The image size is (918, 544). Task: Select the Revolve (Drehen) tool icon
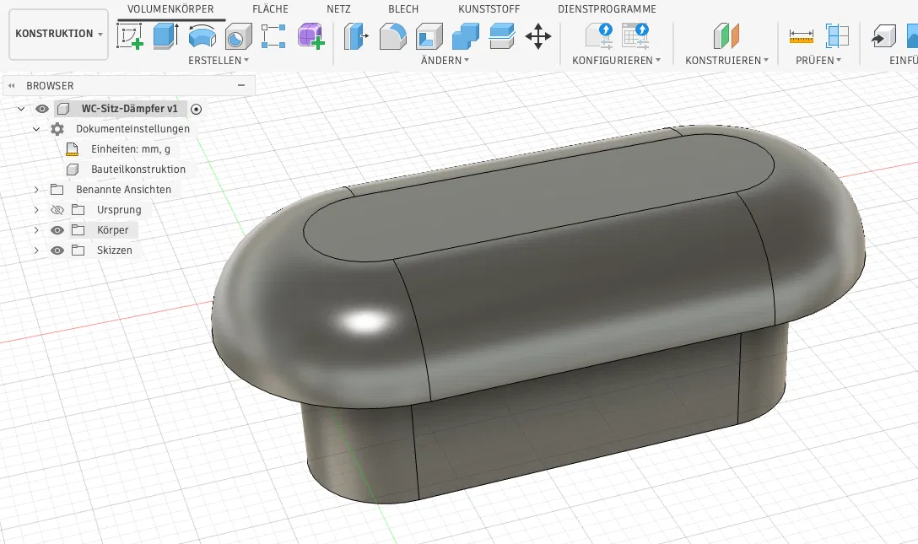click(202, 36)
